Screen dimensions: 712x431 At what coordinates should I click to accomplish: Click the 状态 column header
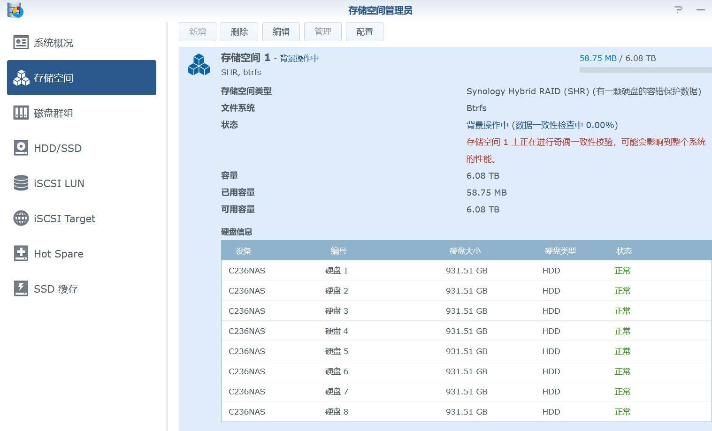623,250
